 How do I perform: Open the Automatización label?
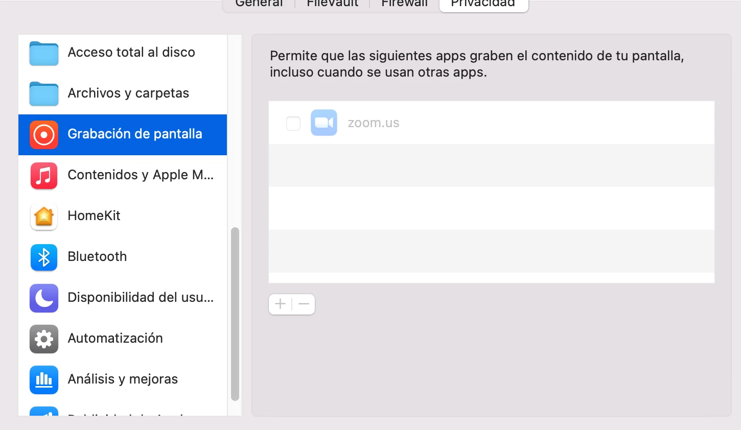point(115,338)
